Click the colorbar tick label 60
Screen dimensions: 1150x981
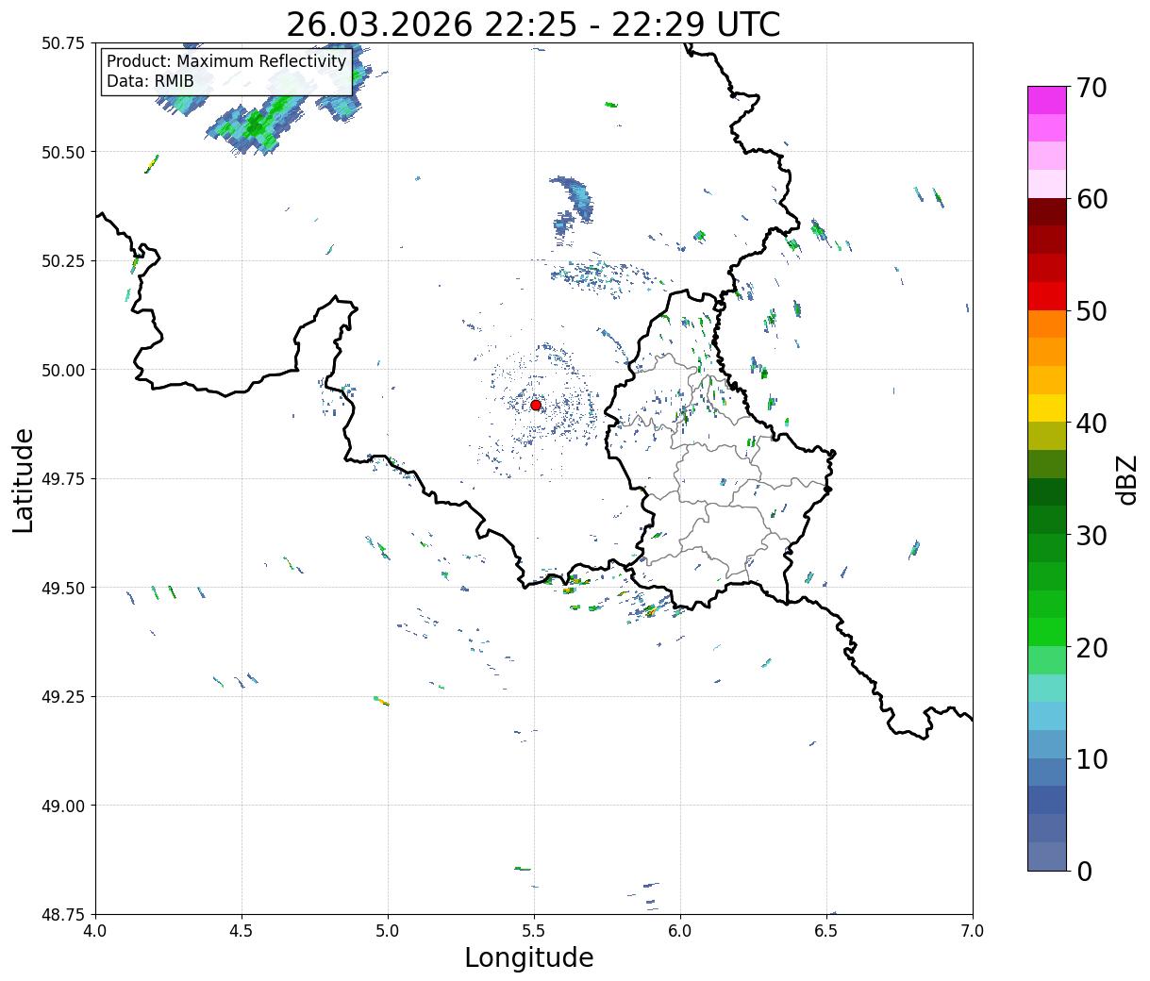tap(1092, 199)
